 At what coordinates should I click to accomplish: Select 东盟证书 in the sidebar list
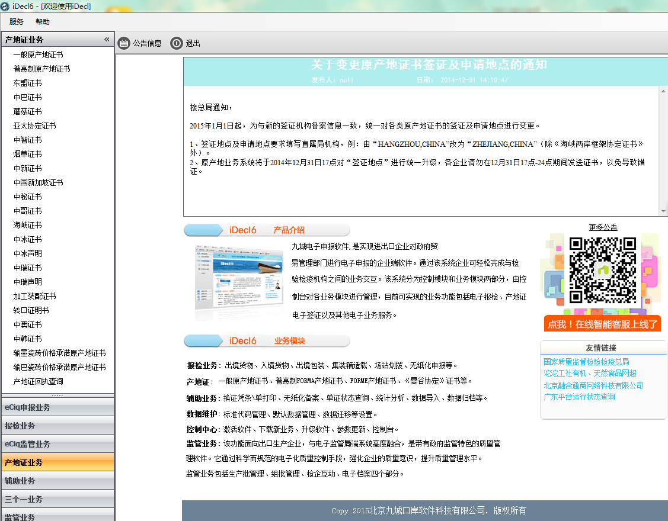pos(28,83)
